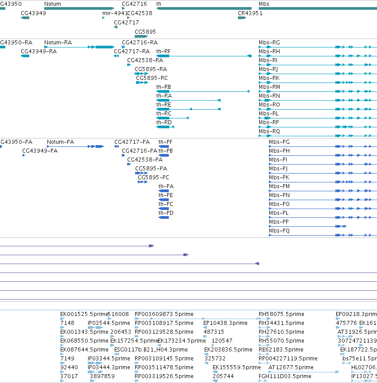377x383 pixels.
Task: Click the th gene span
Action: [x=204, y=8]
